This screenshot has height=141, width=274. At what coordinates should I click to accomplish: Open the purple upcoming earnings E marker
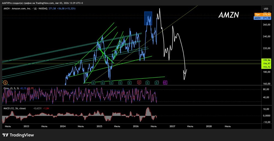point(165,82)
